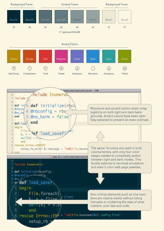The height and width of the screenshot is (231, 164).
Task: Select the Base02 swatch
Action: 30,17
